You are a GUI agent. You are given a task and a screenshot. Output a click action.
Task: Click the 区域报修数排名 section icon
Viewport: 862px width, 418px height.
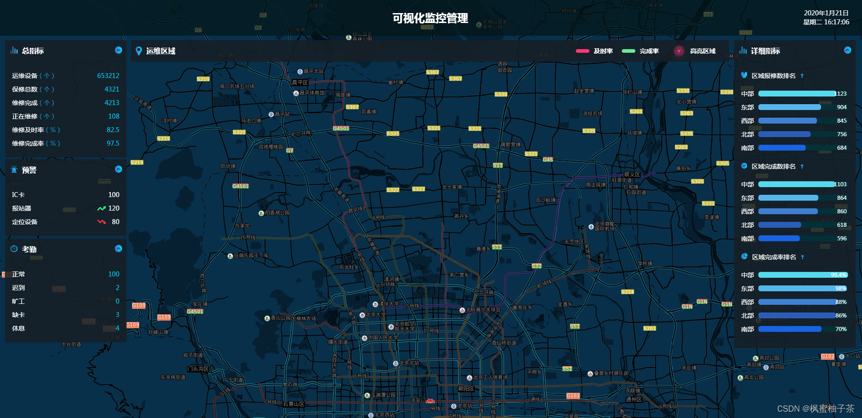tap(744, 75)
